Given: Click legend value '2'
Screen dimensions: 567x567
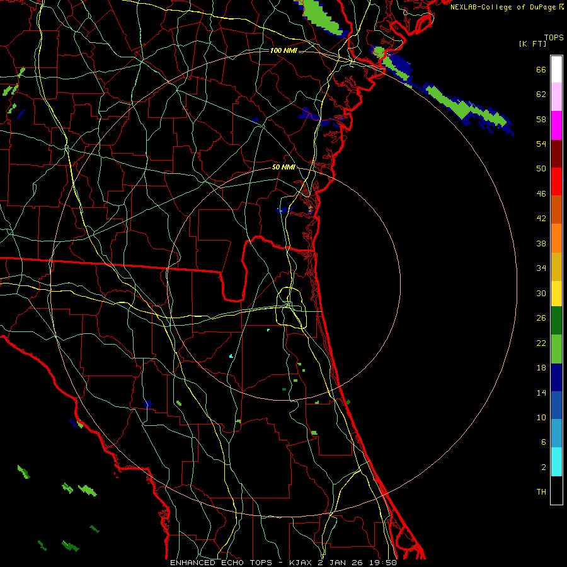Looking at the screenshot, I should [x=544, y=467].
